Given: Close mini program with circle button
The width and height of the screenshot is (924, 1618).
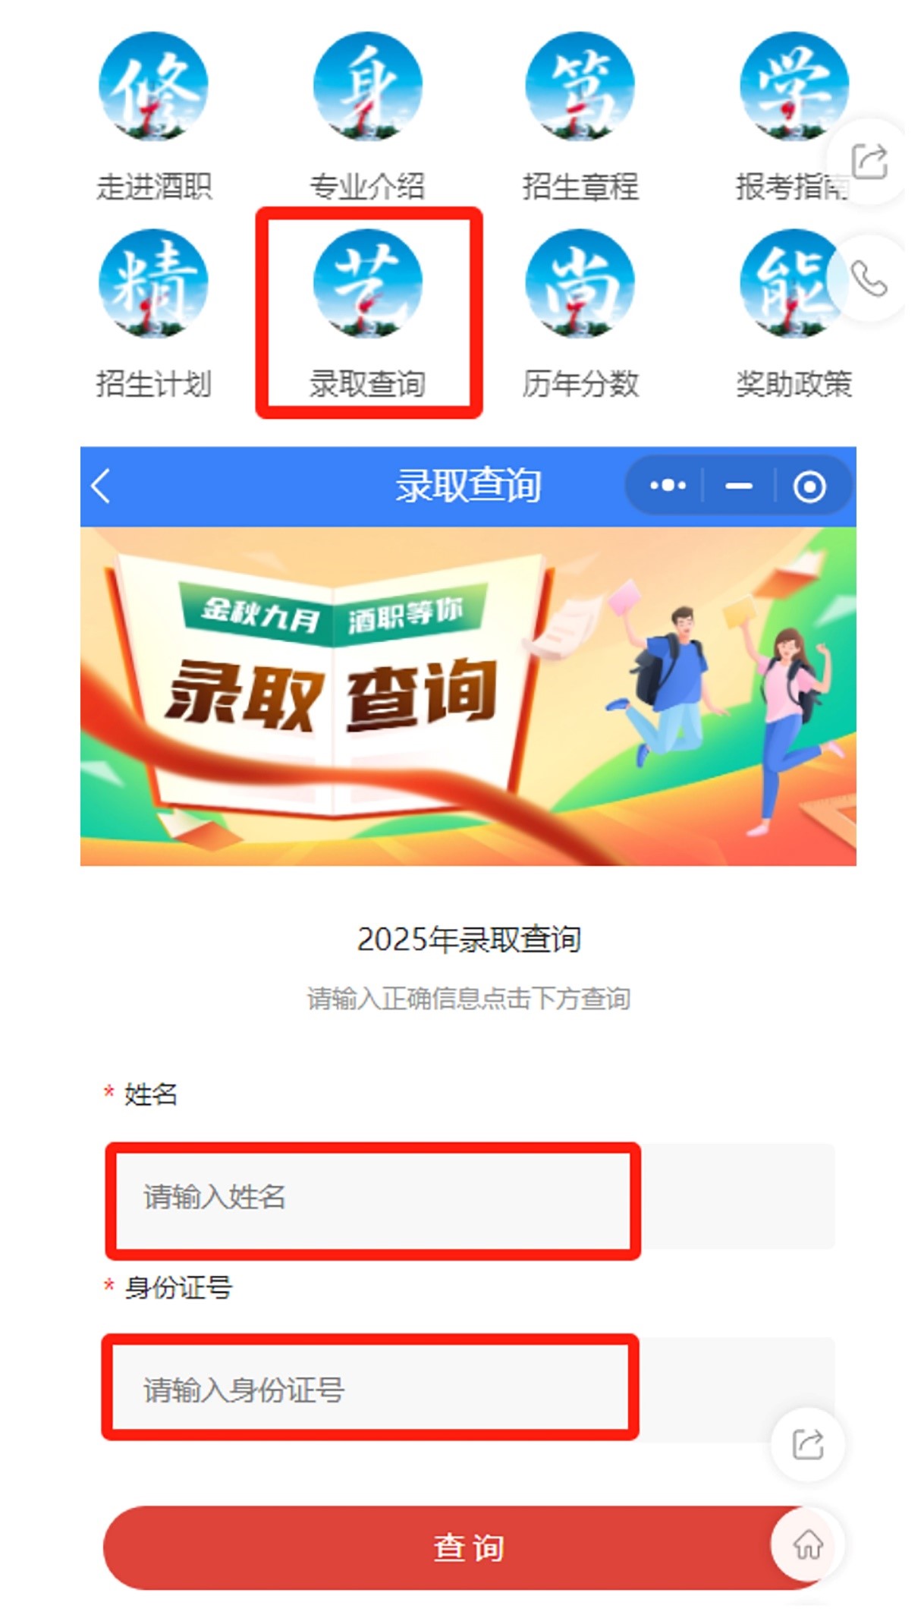Looking at the screenshot, I should pos(809,486).
